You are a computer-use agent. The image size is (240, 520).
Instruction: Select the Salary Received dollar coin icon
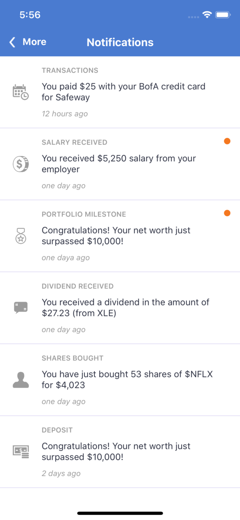pyautogui.click(x=21, y=164)
